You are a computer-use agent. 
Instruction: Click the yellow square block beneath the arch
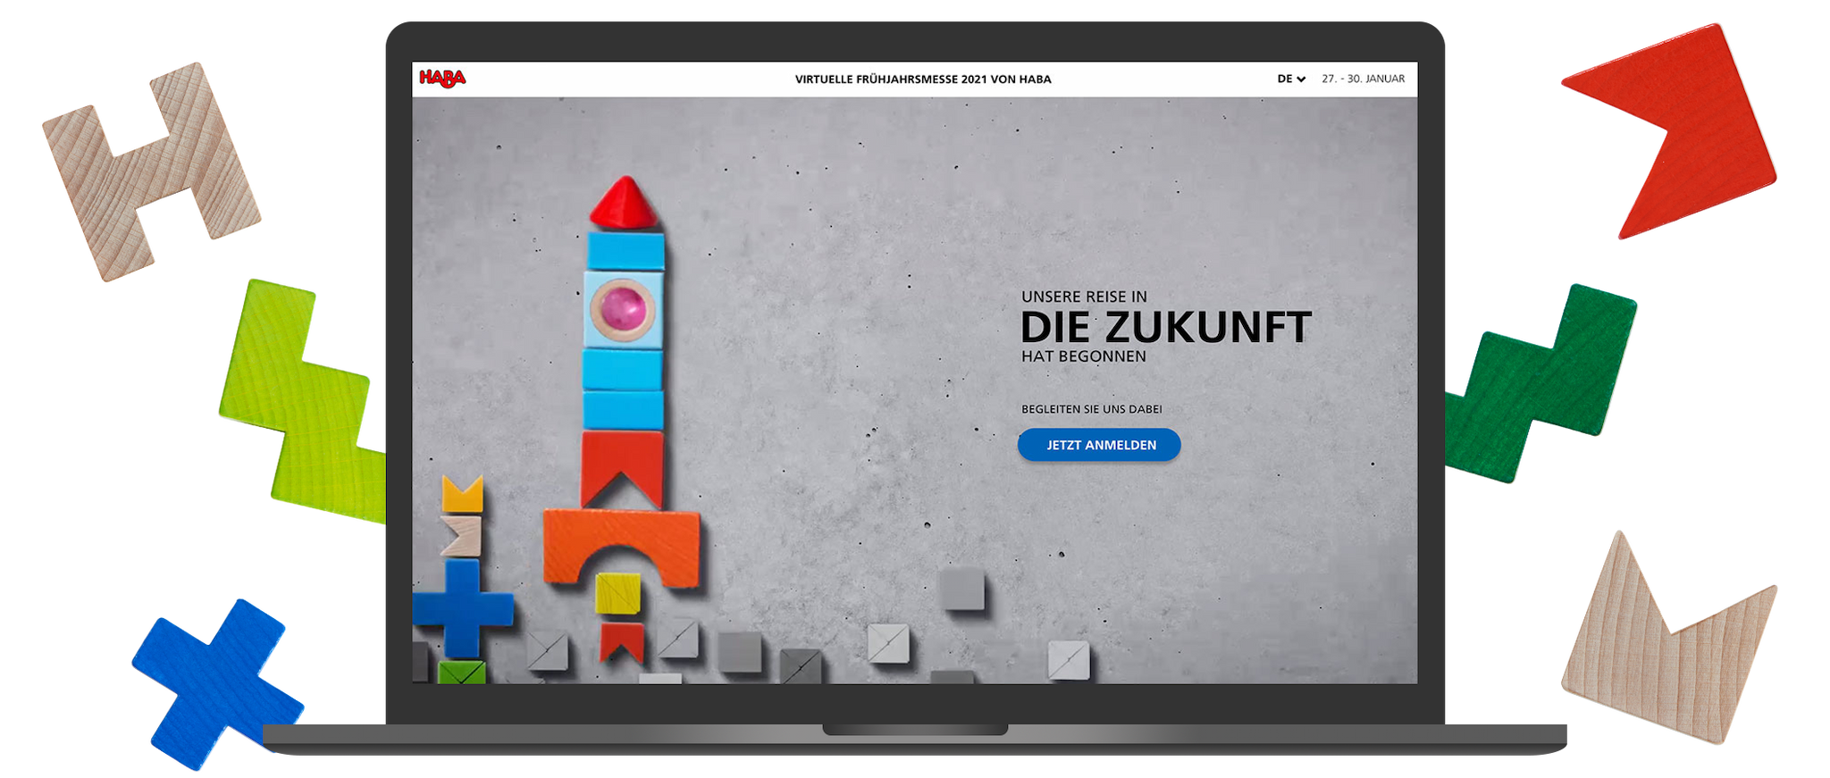(x=617, y=593)
